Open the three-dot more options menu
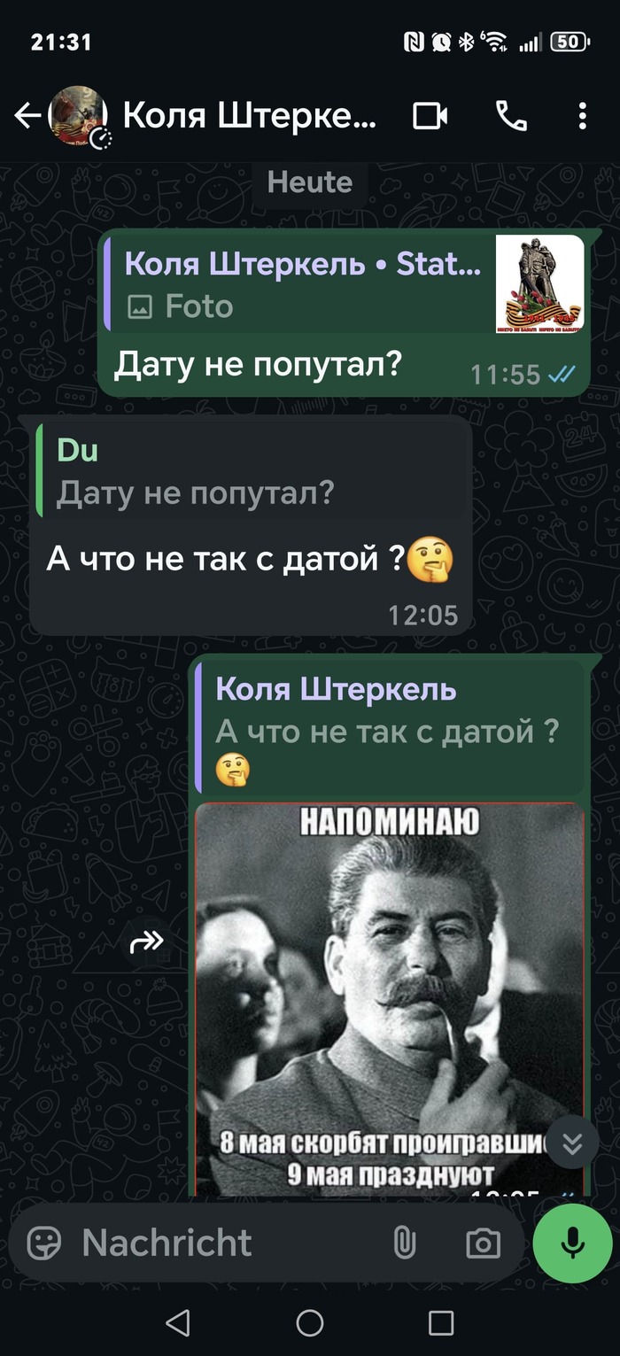The height and width of the screenshot is (1356, 620). coord(582,116)
